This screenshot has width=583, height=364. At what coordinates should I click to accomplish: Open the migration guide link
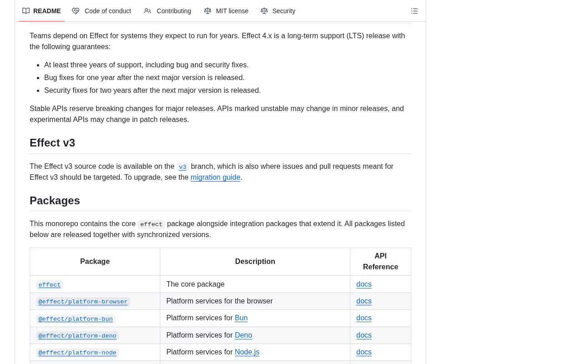click(215, 177)
